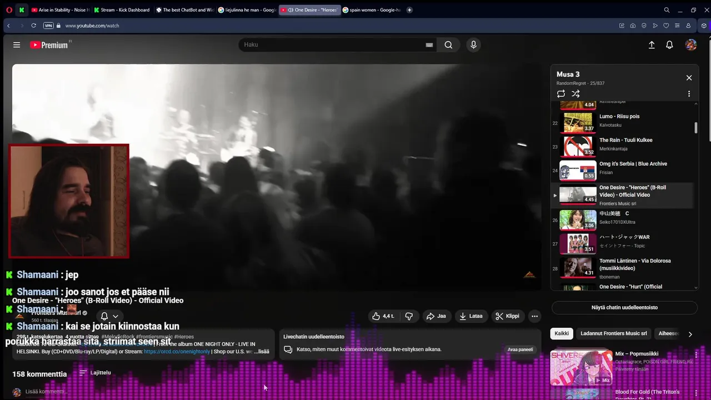Play The Rain - Tuuli Kulkee item
711x400 pixels.
click(x=622, y=147)
